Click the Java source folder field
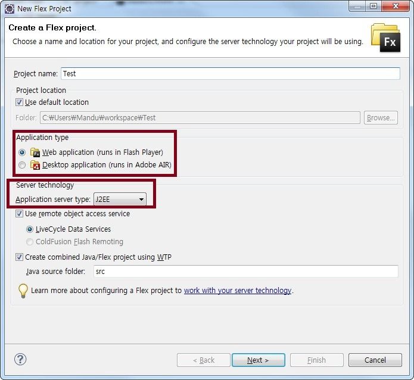The height and width of the screenshot is (380, 414). [246, 272]
